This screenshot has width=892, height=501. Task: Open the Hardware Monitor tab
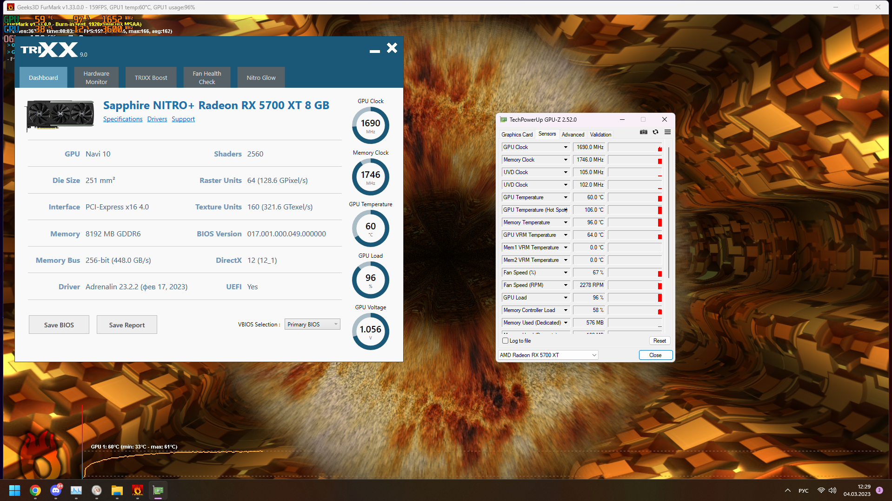pos(96,78)
